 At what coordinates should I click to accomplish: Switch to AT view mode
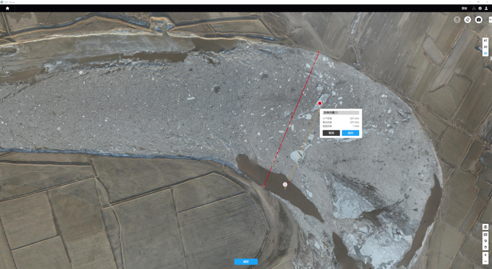pos(485,41)
